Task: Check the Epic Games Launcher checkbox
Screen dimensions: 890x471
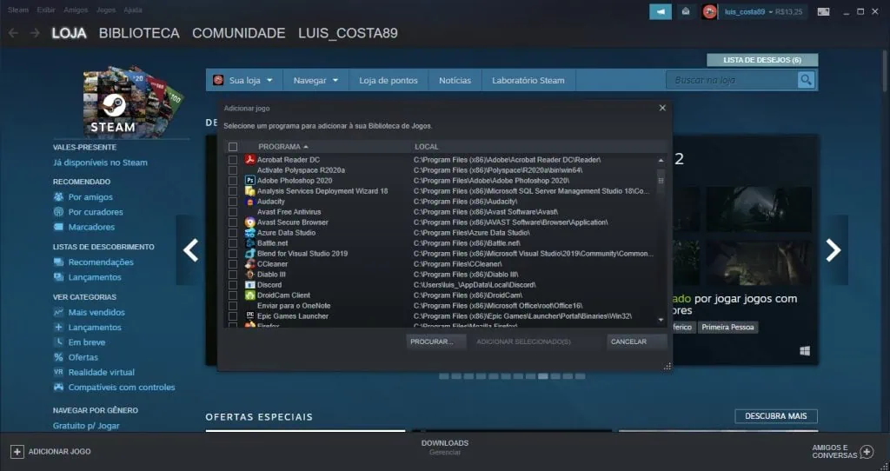Action: [x=233, y=316]
